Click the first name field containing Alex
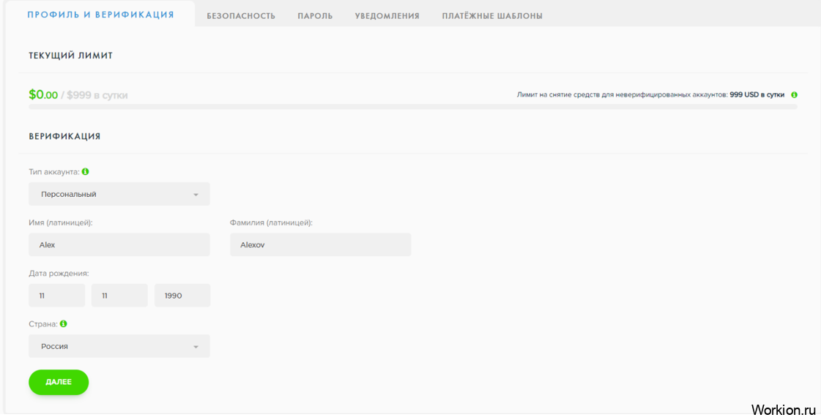This screenshot has height=420, width=821. click(x=119, y=245)
